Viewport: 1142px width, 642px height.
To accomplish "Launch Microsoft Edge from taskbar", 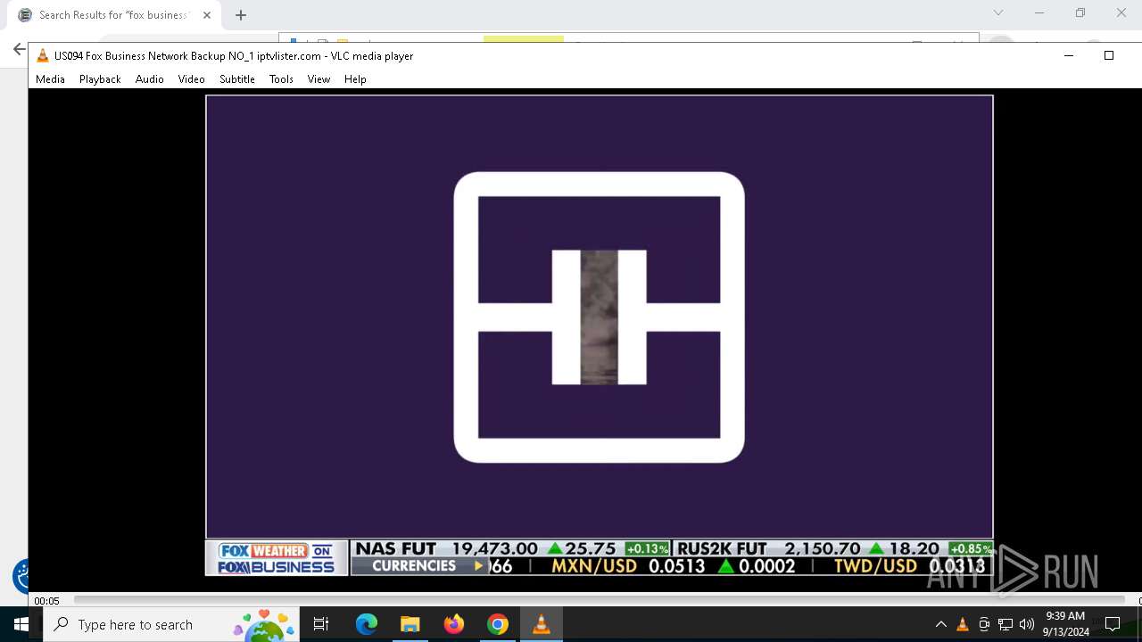I will (367, 624).
